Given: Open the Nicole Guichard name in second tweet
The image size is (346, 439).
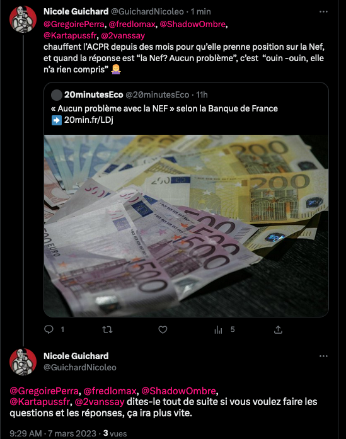Looking at the screenshot, I should point(76,356).
